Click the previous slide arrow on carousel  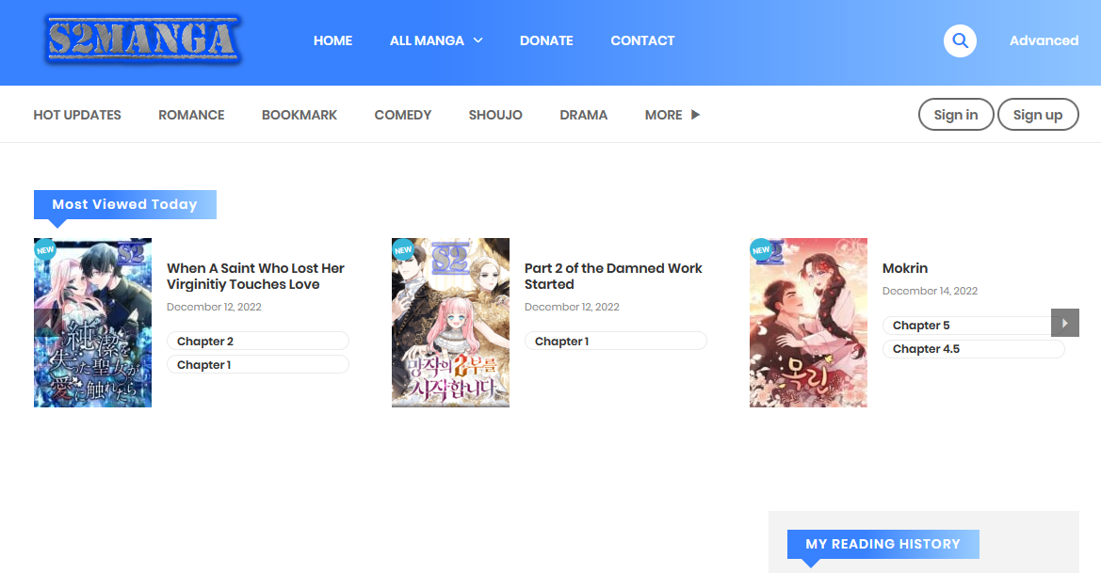pyautogui.click(x=46, y=323)
